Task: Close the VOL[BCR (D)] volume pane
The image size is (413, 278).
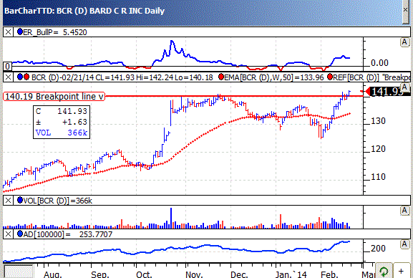Action: click(8, 201)
